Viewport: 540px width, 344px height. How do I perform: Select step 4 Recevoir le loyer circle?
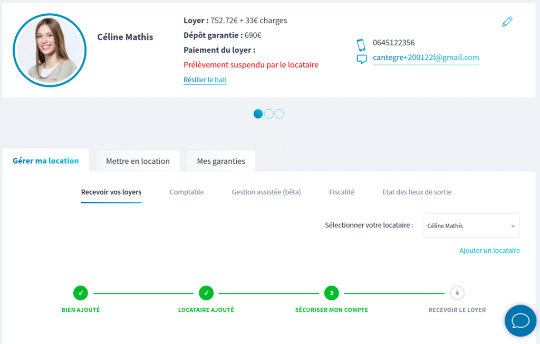tap(457, 292)
